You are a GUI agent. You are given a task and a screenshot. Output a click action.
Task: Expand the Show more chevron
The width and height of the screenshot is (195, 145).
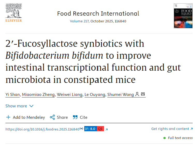point(31,106)
